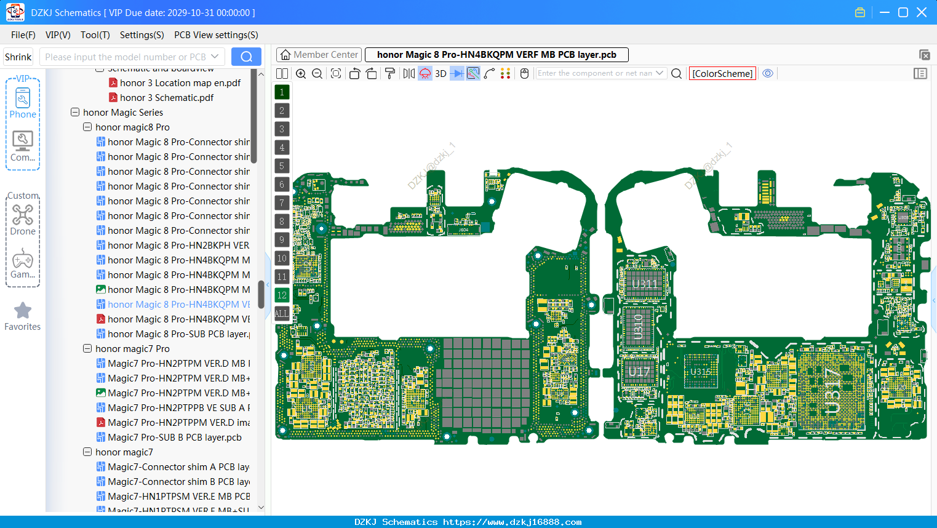Open the VIP(V) menu

pyautogui.click(x=58, y=35)
